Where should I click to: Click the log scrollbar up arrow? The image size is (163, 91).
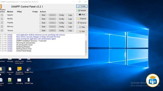[86, 35]
